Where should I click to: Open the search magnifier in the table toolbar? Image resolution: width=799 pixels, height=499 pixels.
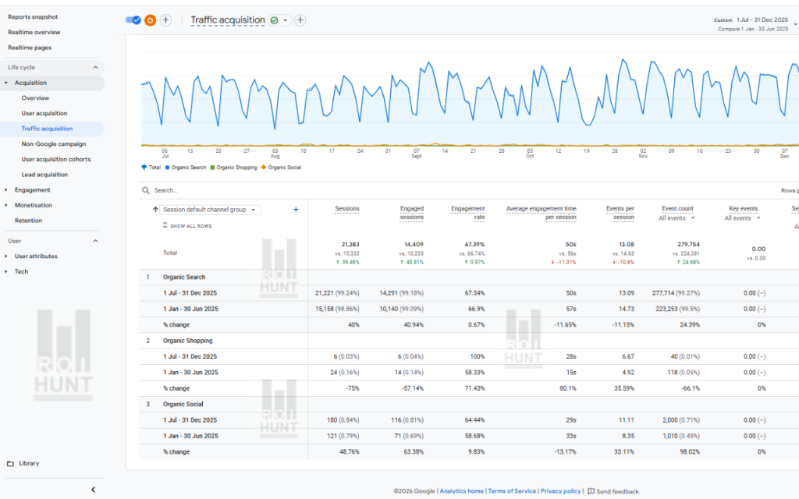click(x=145, y=190)
